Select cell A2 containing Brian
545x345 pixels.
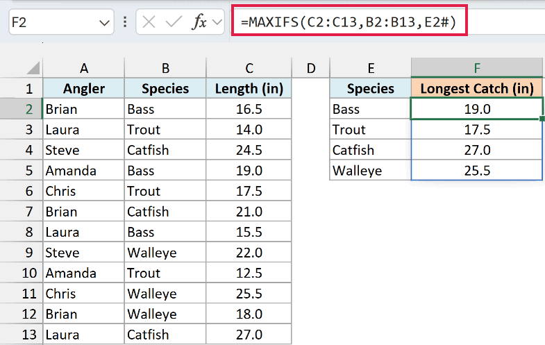coord(83,109)
